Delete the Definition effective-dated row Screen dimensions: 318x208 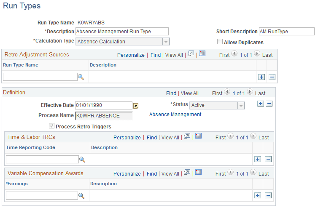269,104
